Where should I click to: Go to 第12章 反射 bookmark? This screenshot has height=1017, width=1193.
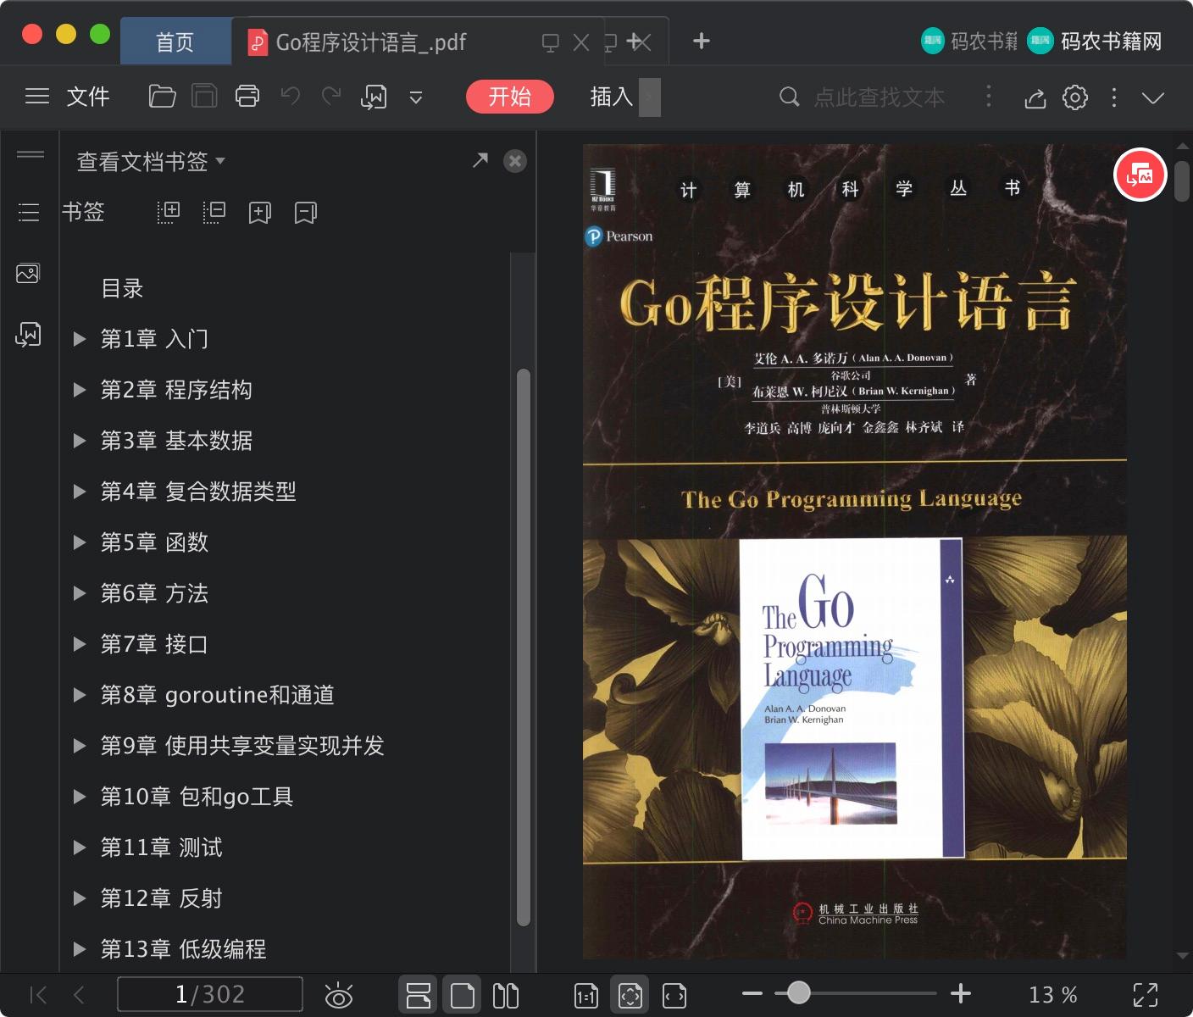coord(161,898)
